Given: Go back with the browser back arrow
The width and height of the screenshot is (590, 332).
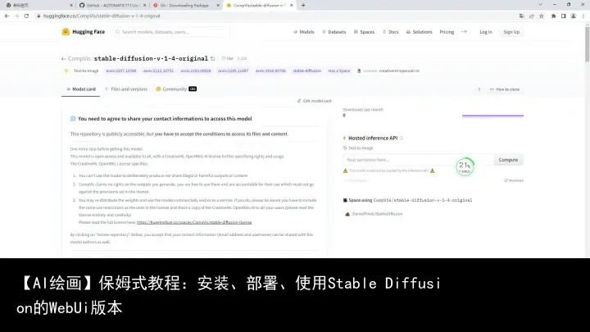Looking at the screenshot, I should 7,16.
